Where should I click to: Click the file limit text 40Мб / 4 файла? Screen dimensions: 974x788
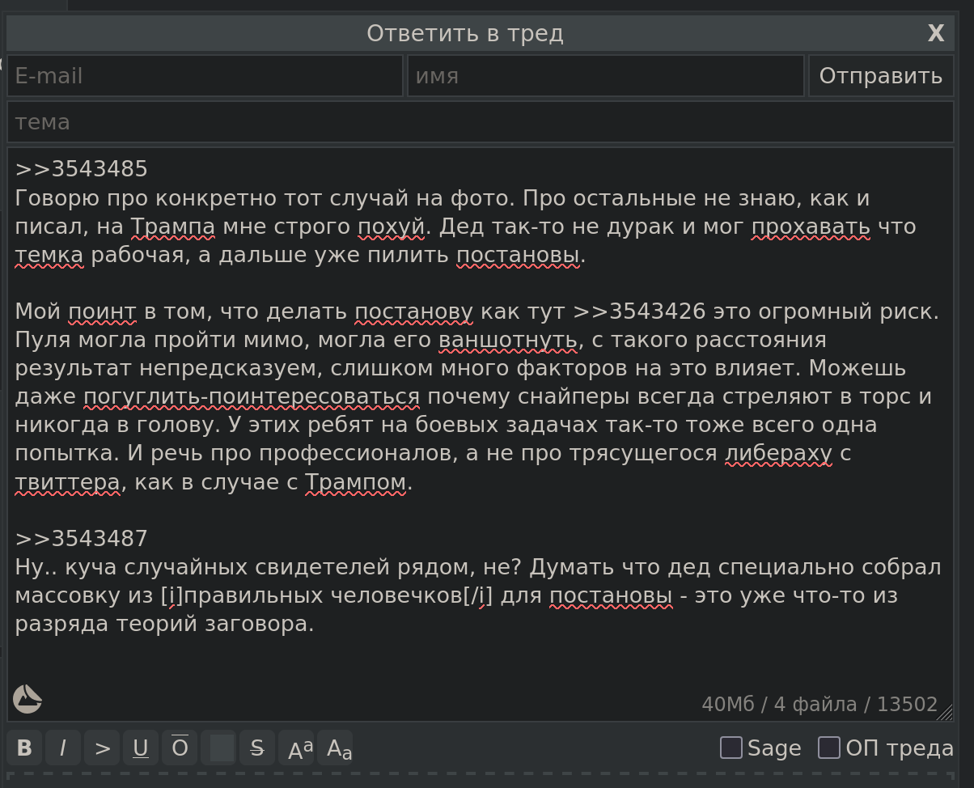[780, 705]
